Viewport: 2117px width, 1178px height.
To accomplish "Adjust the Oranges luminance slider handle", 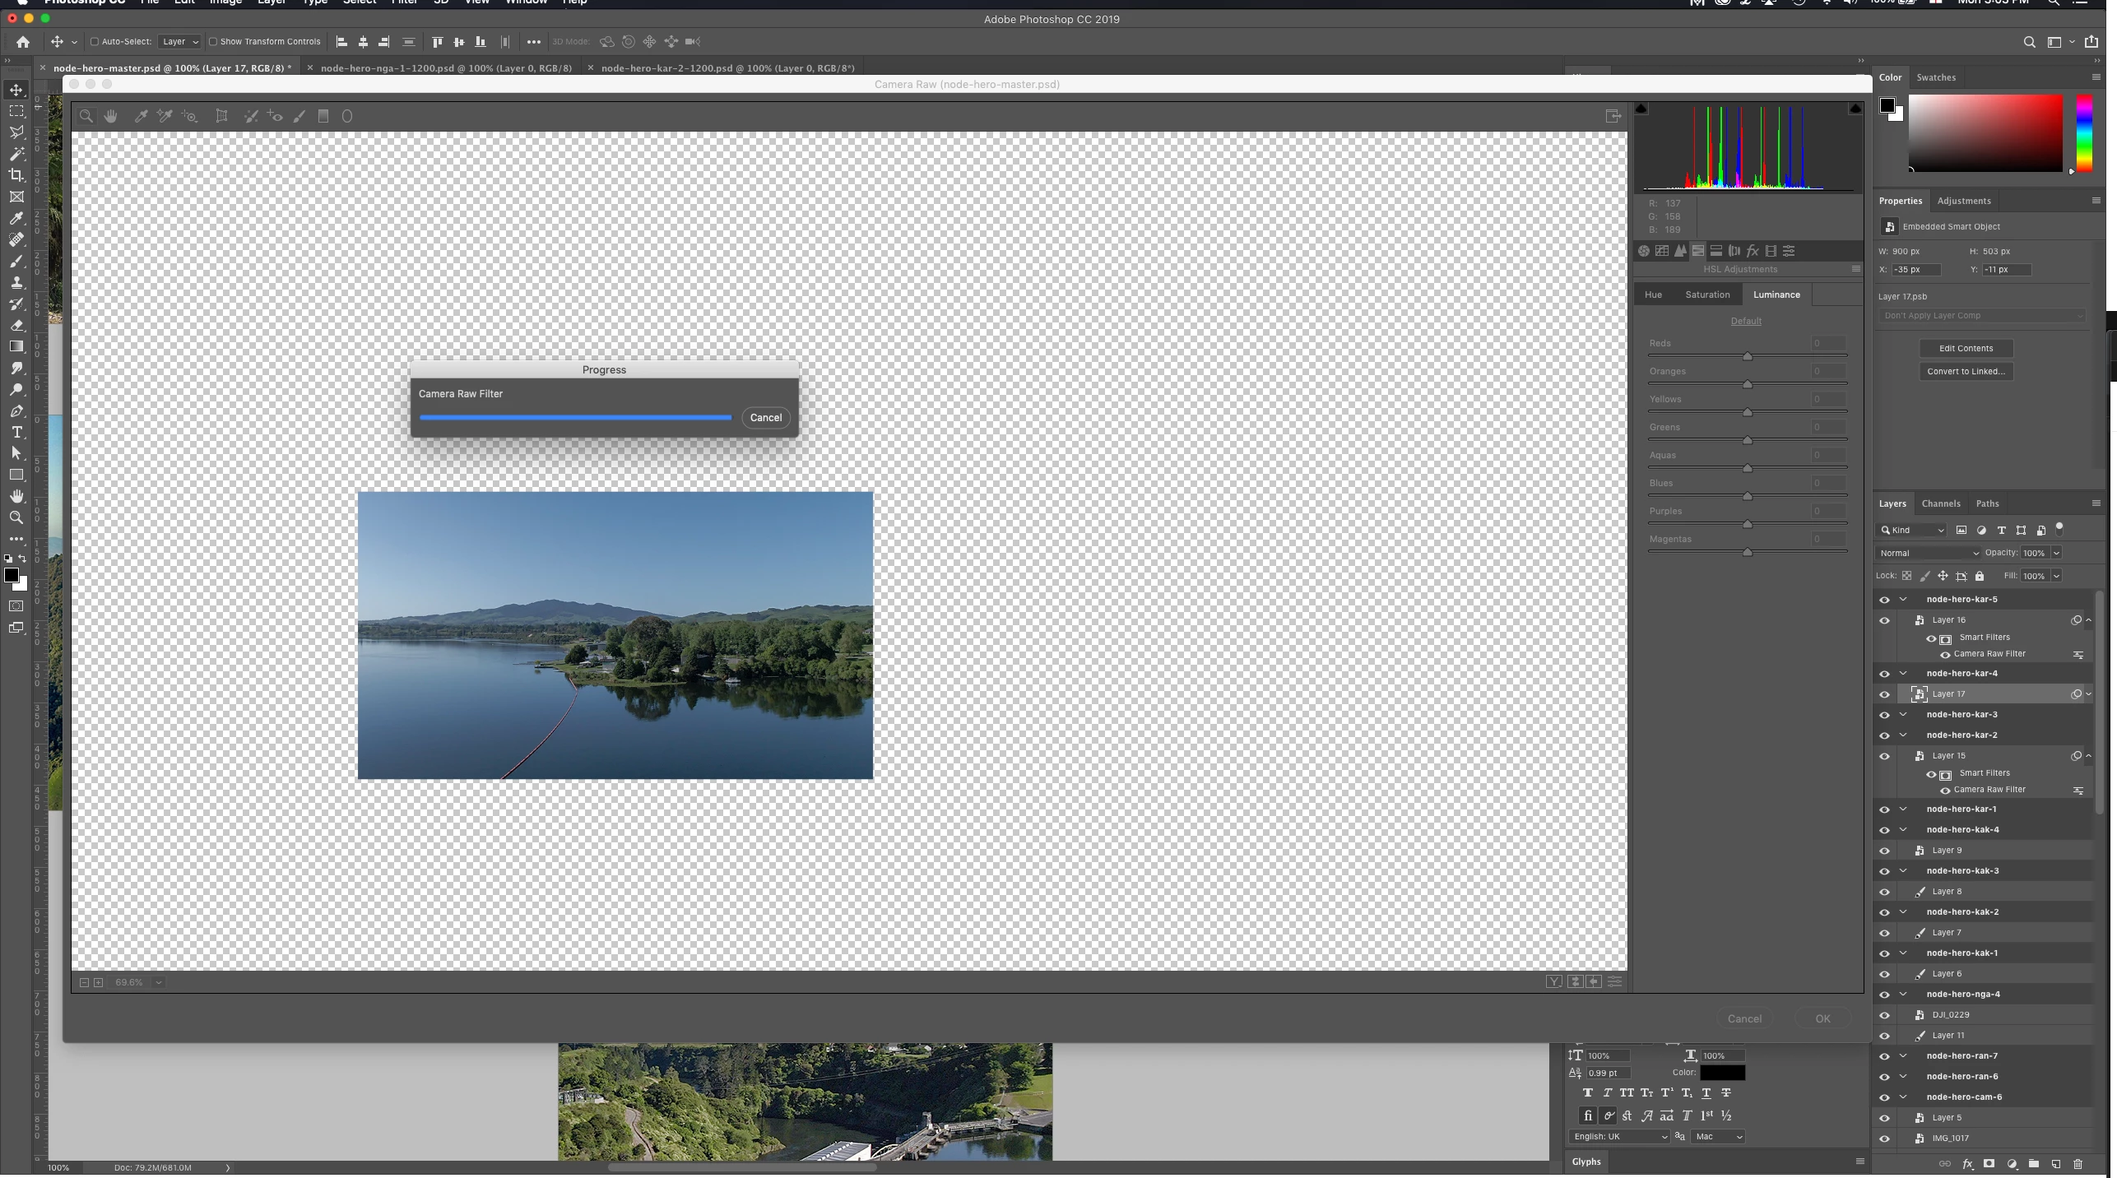I will [x=1747, y=384].
